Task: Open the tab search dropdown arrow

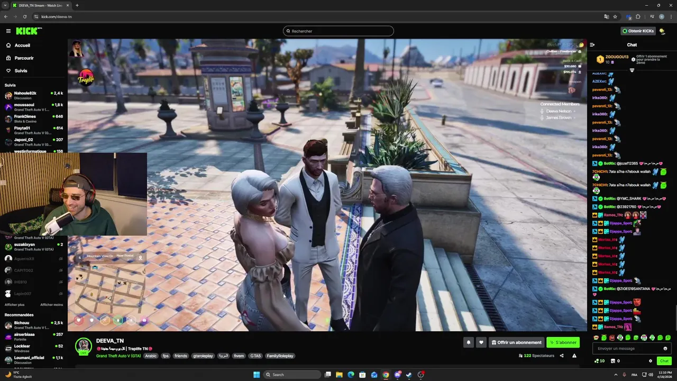Action: point(5,5)
